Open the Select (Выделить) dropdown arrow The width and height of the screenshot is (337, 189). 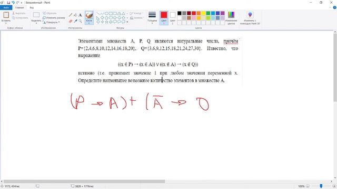point(36,23)
